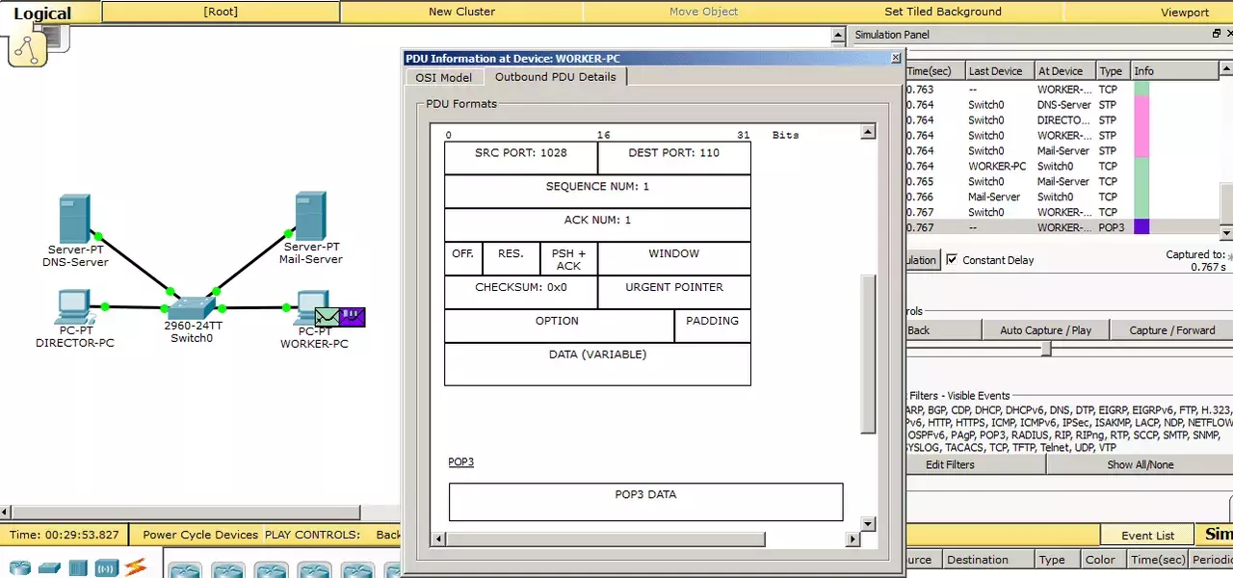This screenshot has height=578, width=1233.
Task: Click the 2960-24TT Switch0 icon
Action: pyautogui.click(x=192, y=307)
